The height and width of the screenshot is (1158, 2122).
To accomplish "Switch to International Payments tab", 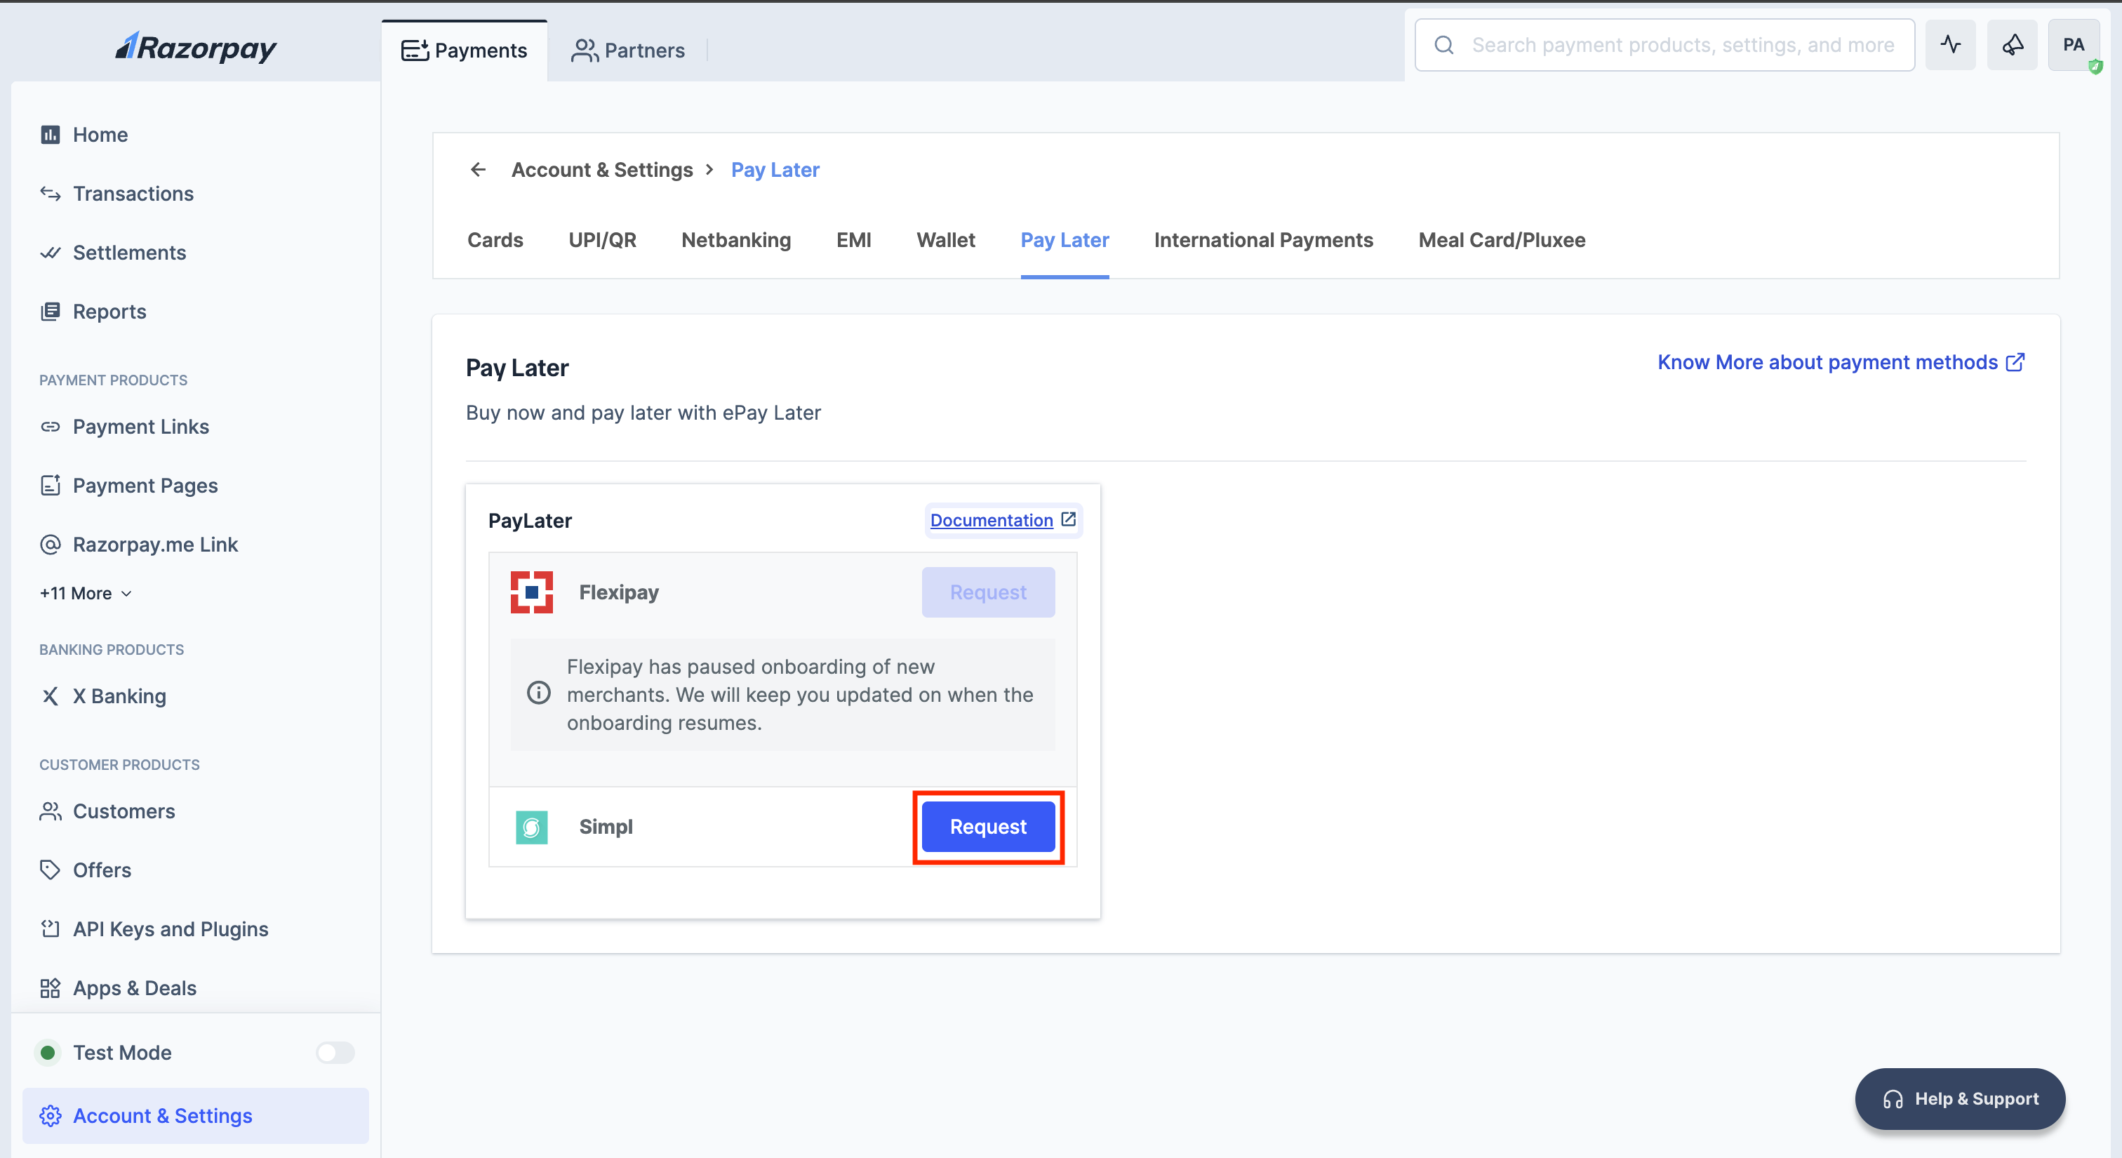I will [1264, 240].
